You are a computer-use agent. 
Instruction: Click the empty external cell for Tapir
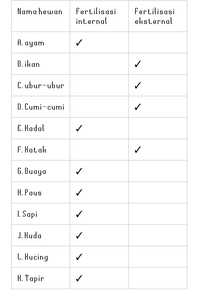point(157,278)
